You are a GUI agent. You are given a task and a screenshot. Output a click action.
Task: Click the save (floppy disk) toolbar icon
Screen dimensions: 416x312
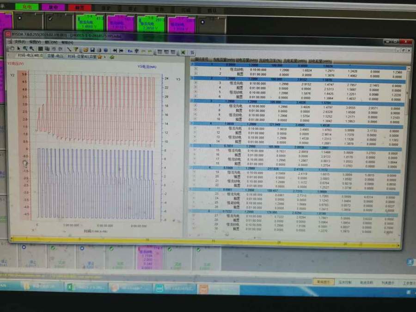(92, 49)
